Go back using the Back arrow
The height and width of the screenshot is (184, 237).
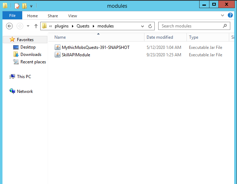[x=10, y=26]
